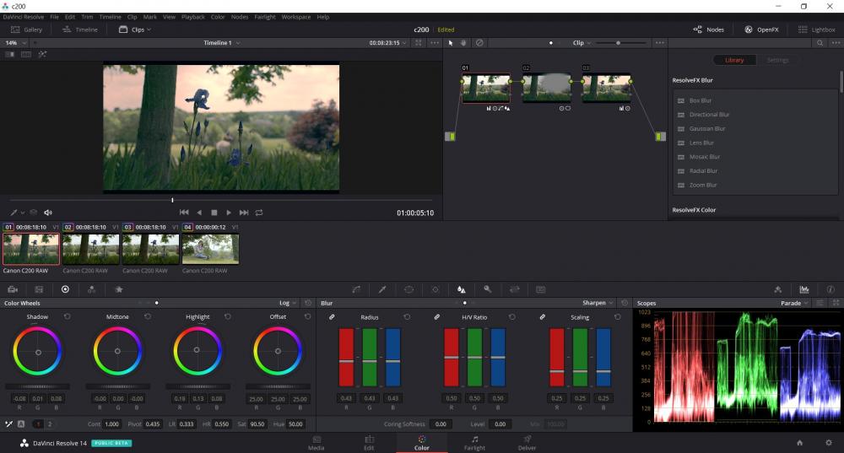Open the Blur palette icon

click(461, 289)
